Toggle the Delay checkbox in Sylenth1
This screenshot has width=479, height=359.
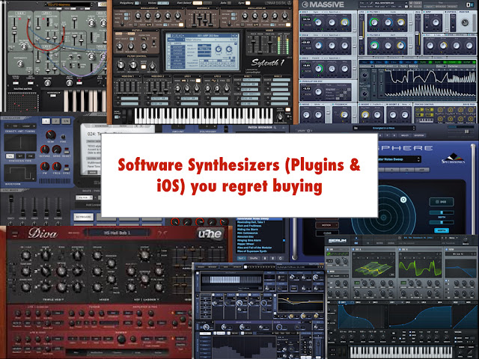click(x=169, y=61)
